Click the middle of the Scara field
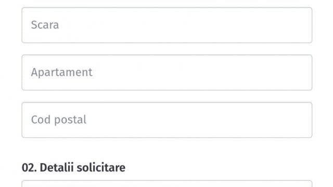This screenshot has width=333, height=187. pyautogui.click(x=167, y=25)
